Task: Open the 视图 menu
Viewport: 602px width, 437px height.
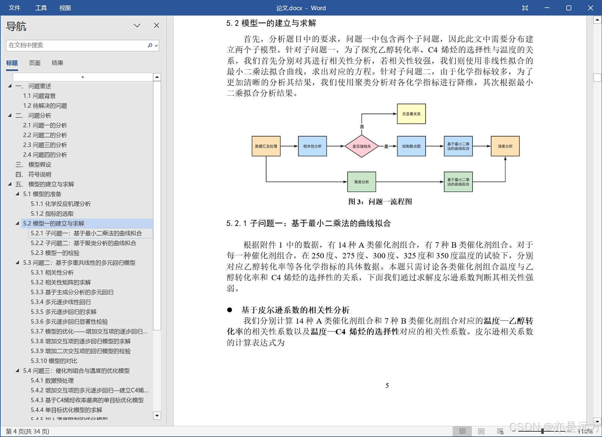Action: point(65,8)
